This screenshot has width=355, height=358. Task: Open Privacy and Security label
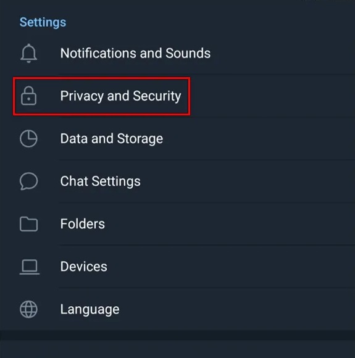120,96
